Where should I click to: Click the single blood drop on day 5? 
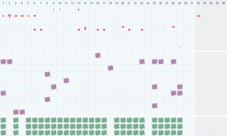point(29,16)
